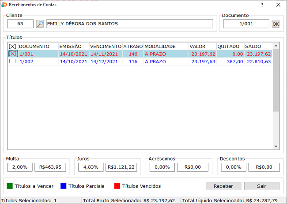Viewport: 287px width, 204px height.
Task: Click the scroll down arrow of titles list
Action: (x=276, y=146)
